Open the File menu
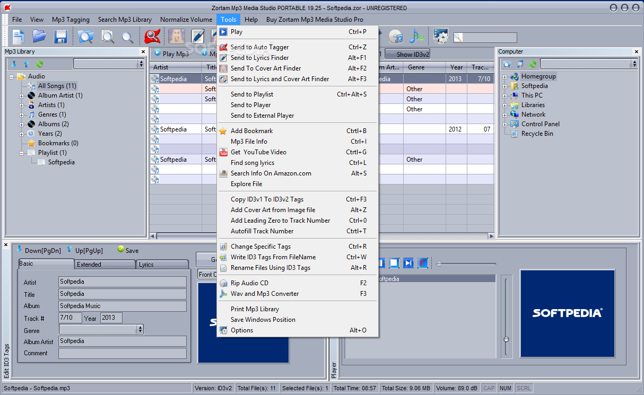The height and width of the screenshot is (395, 644). 17,19
